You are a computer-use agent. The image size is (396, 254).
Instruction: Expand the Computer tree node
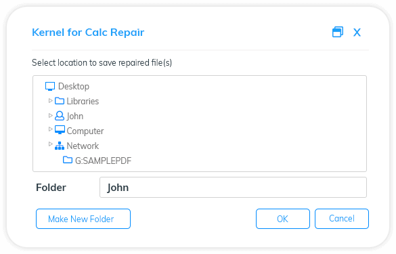(x=50, y=129)
